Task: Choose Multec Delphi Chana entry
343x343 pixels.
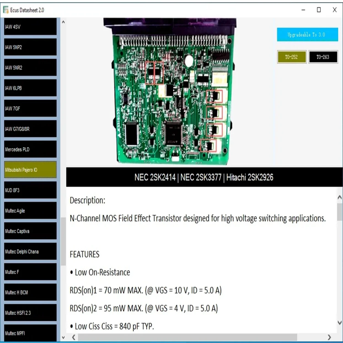Action: [x=30, y=251]
